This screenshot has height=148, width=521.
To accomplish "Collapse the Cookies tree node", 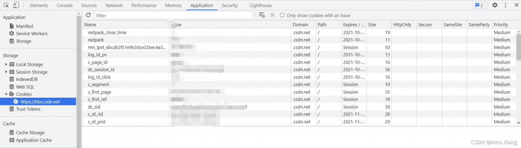I will click(6, 94).
